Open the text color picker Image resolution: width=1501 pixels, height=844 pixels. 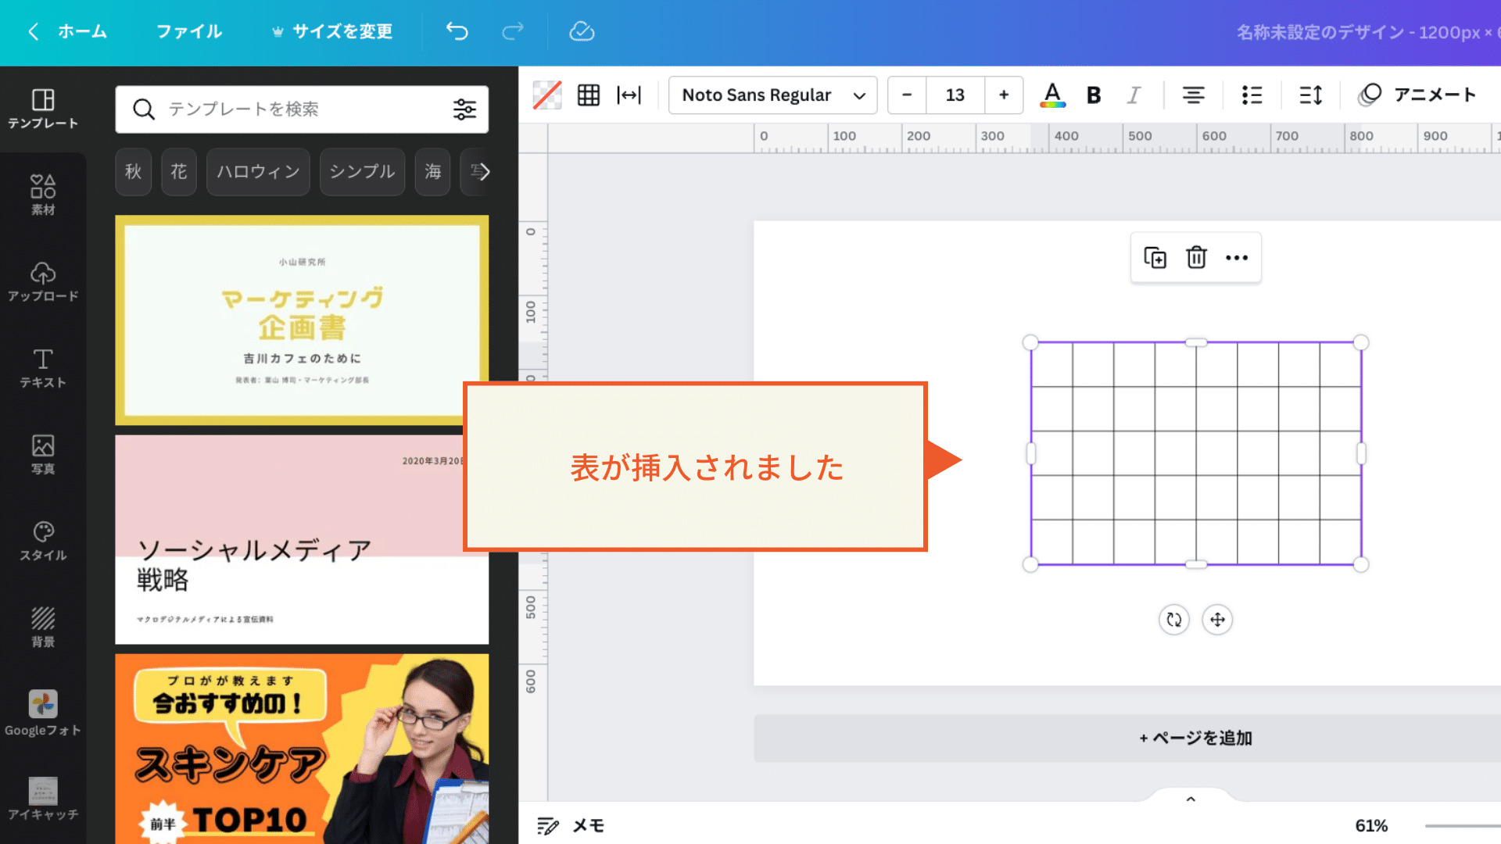[1052, 95]
